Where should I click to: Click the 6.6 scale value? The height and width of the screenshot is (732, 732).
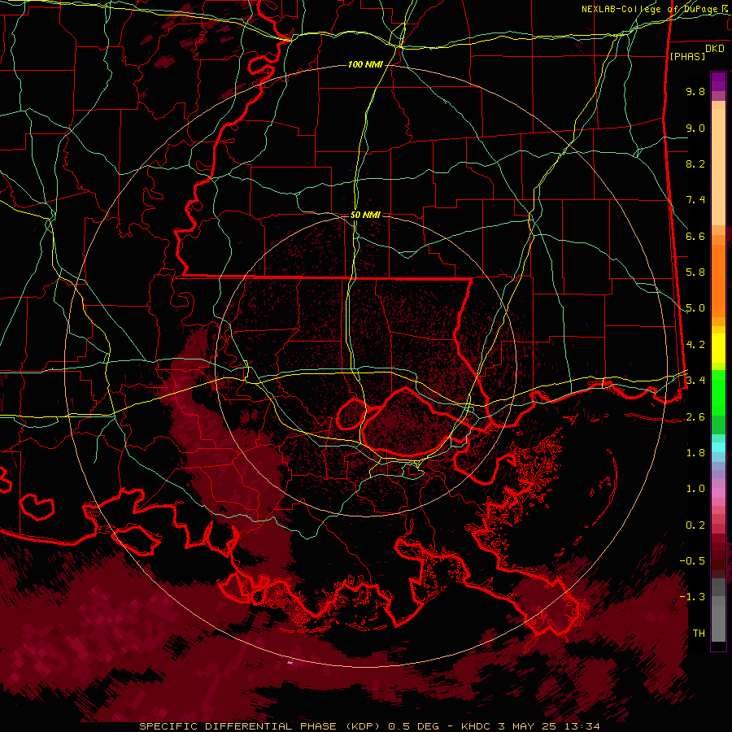tap(695, 236)
